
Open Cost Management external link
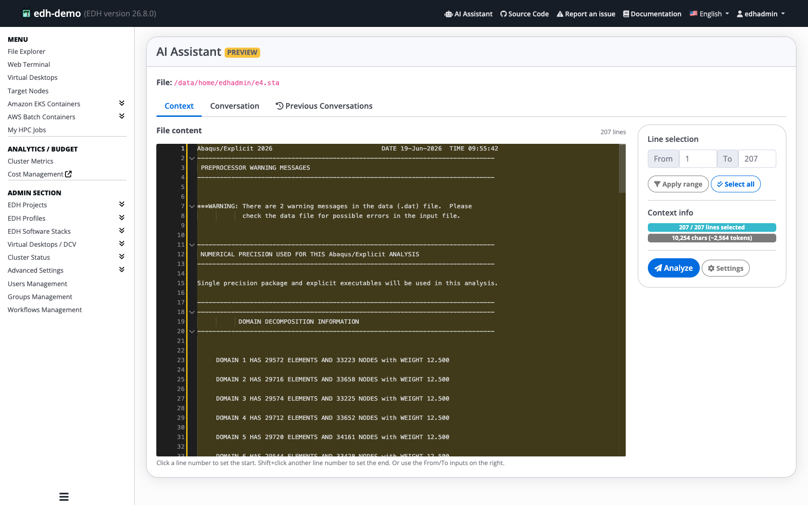click(39, 174)
